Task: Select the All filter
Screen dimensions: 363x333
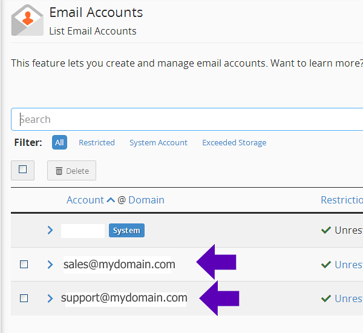Action: coord(59,143)
